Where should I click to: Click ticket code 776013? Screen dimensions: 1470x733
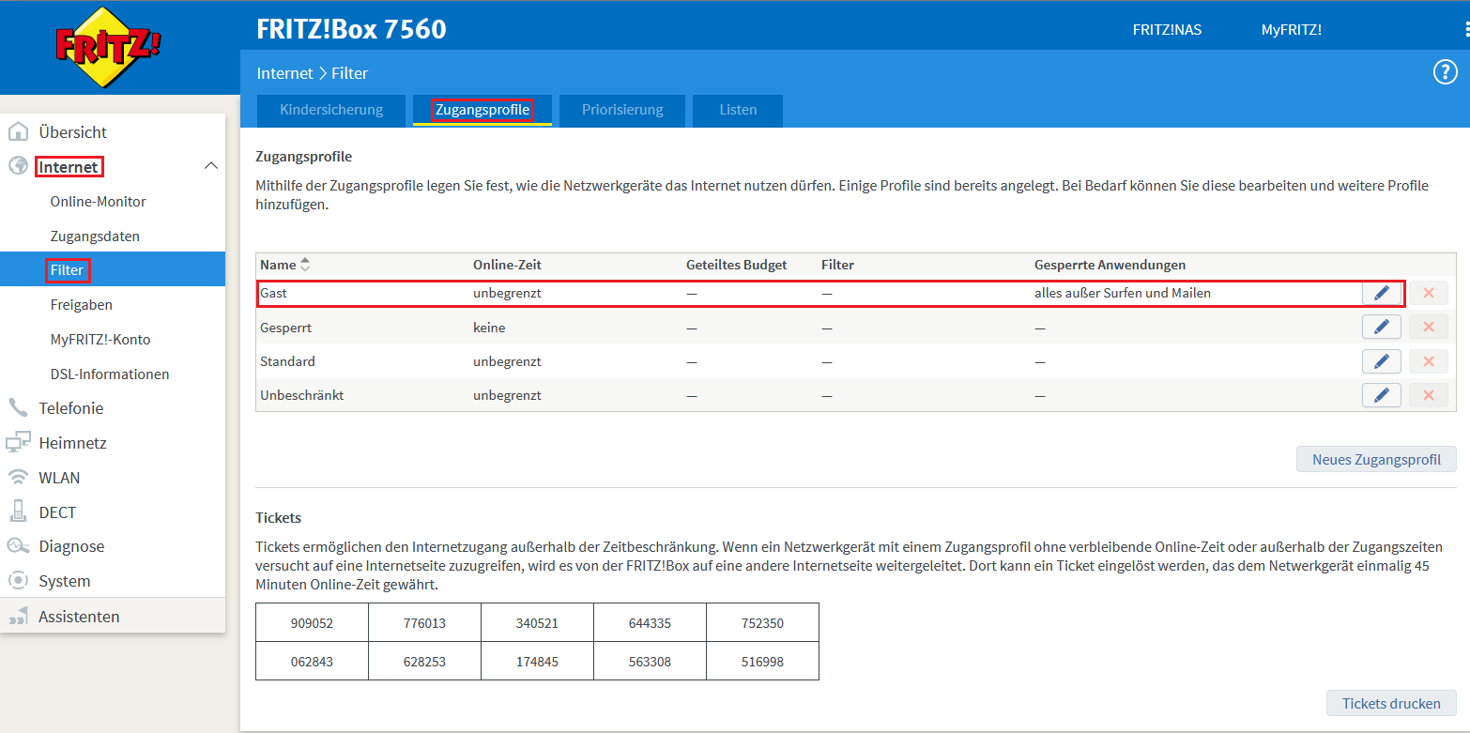pos(424,623)
